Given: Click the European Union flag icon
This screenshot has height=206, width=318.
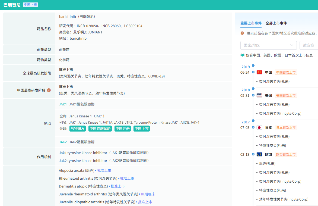Looking at the screenshot, I should tap(259, 154).
